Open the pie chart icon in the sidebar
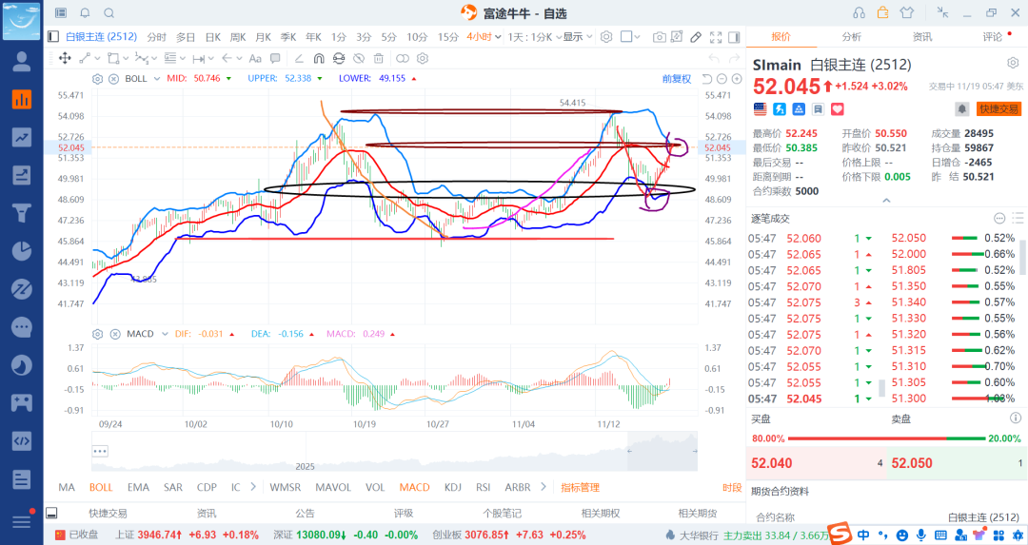 (22, 251)
